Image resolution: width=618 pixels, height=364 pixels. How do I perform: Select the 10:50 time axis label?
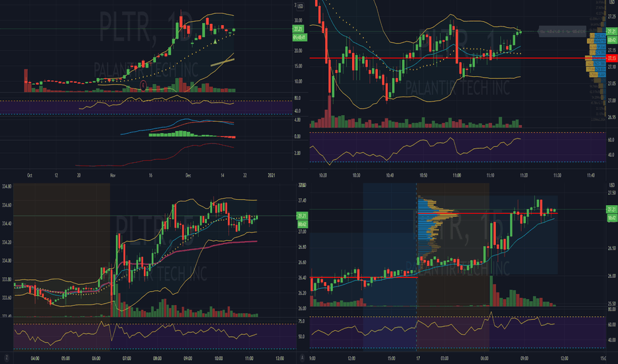pos(423,175)
